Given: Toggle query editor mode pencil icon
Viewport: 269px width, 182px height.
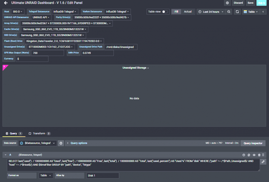Looking at the screenshot, I should 263,162.
